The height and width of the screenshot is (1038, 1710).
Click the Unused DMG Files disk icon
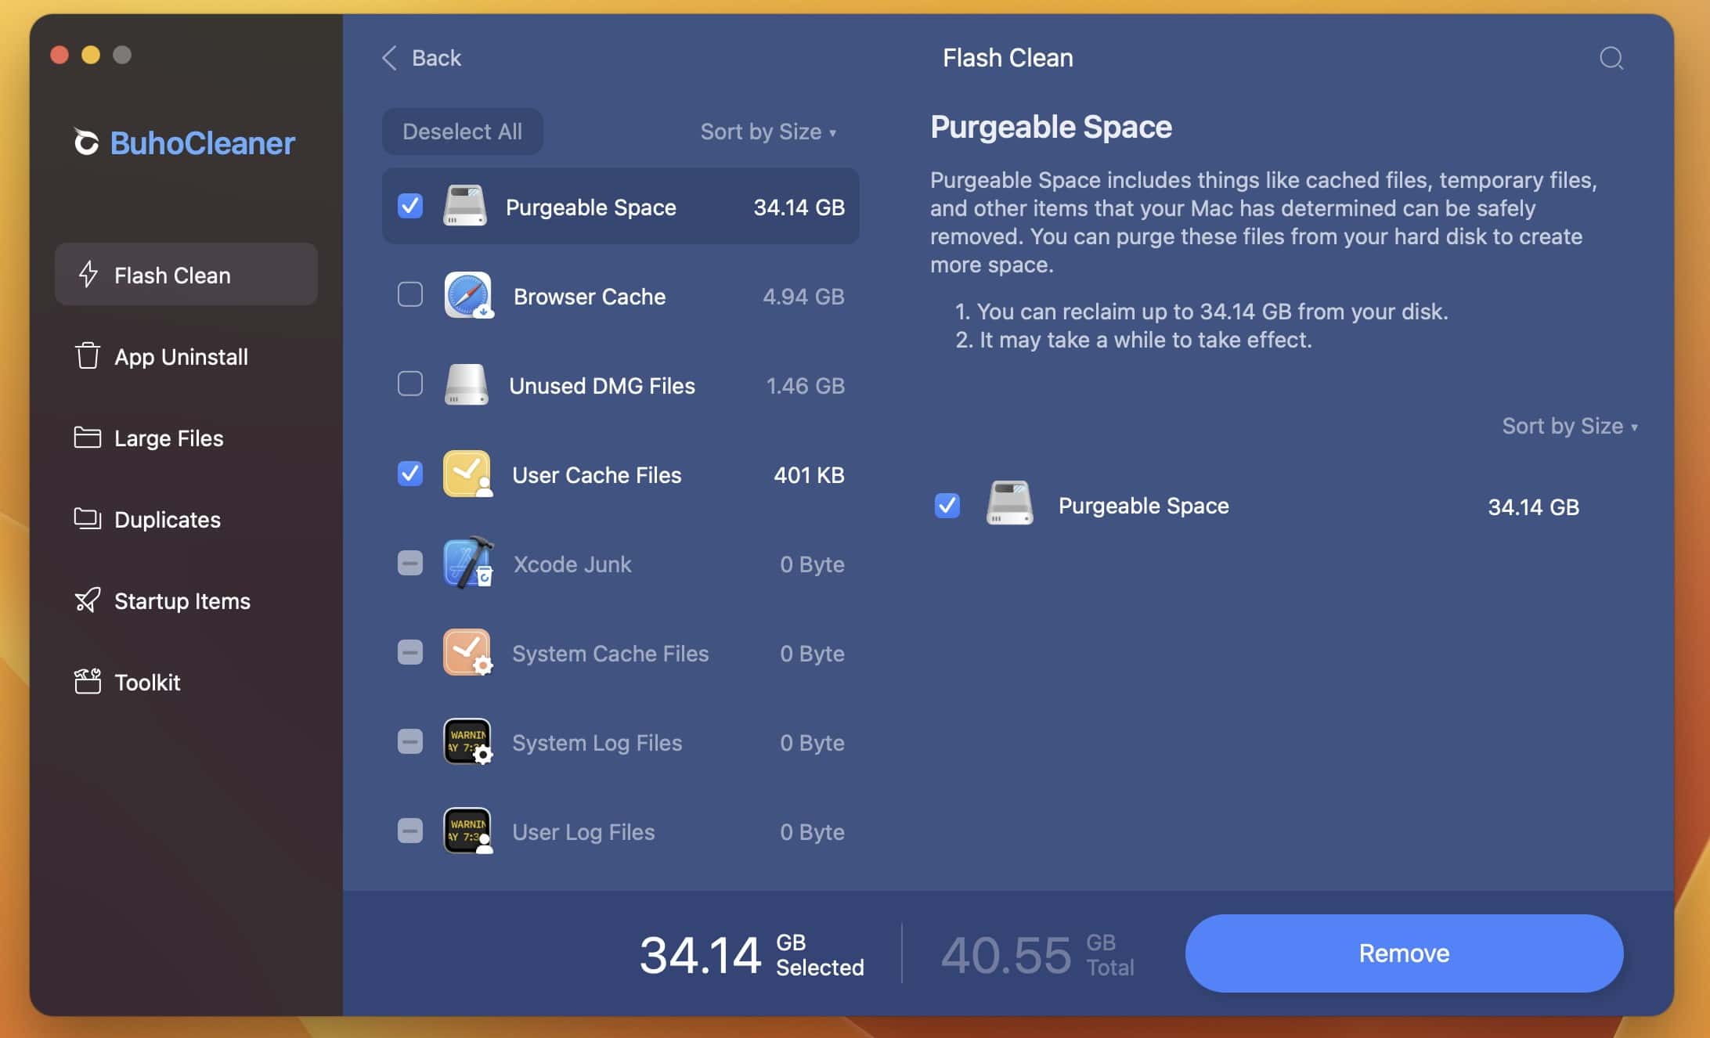point(467,384)
